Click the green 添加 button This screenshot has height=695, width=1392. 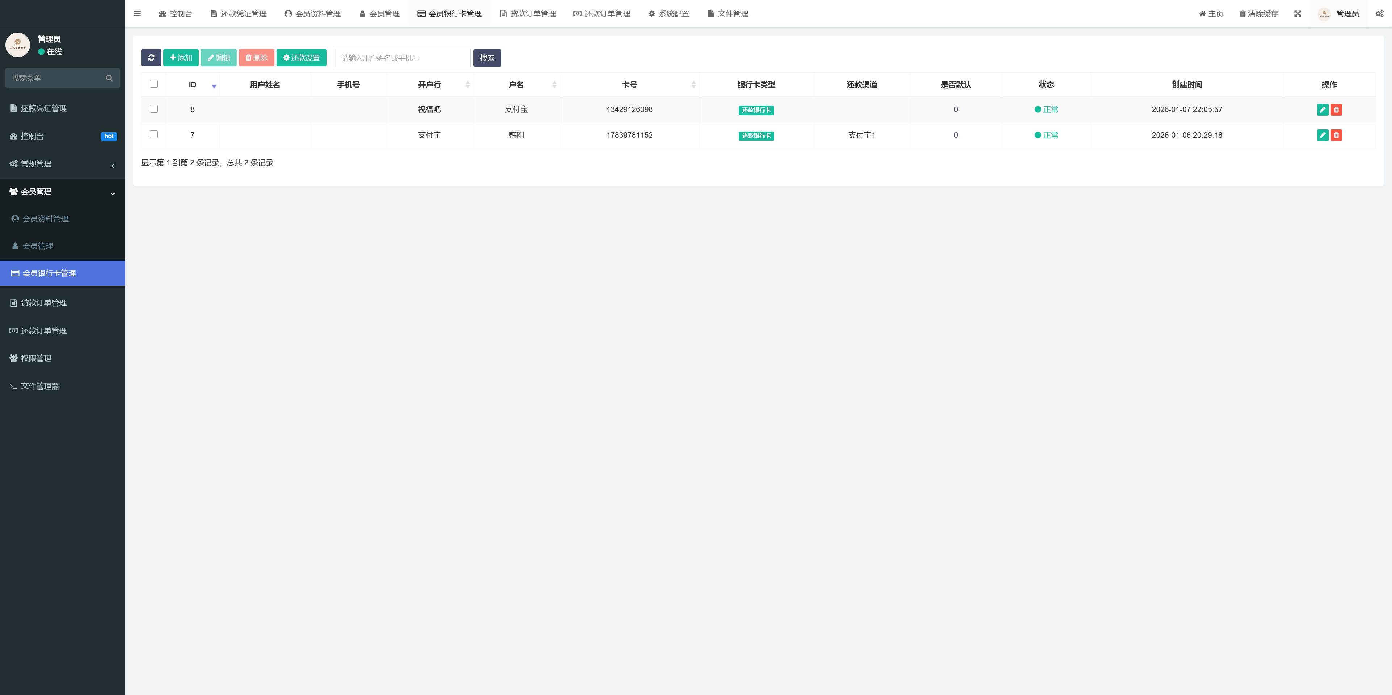click(x=181, y=58)
